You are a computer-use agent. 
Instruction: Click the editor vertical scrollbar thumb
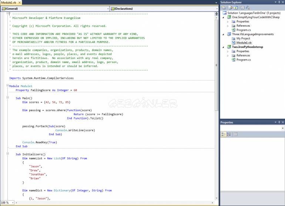(x=217, y=65)
